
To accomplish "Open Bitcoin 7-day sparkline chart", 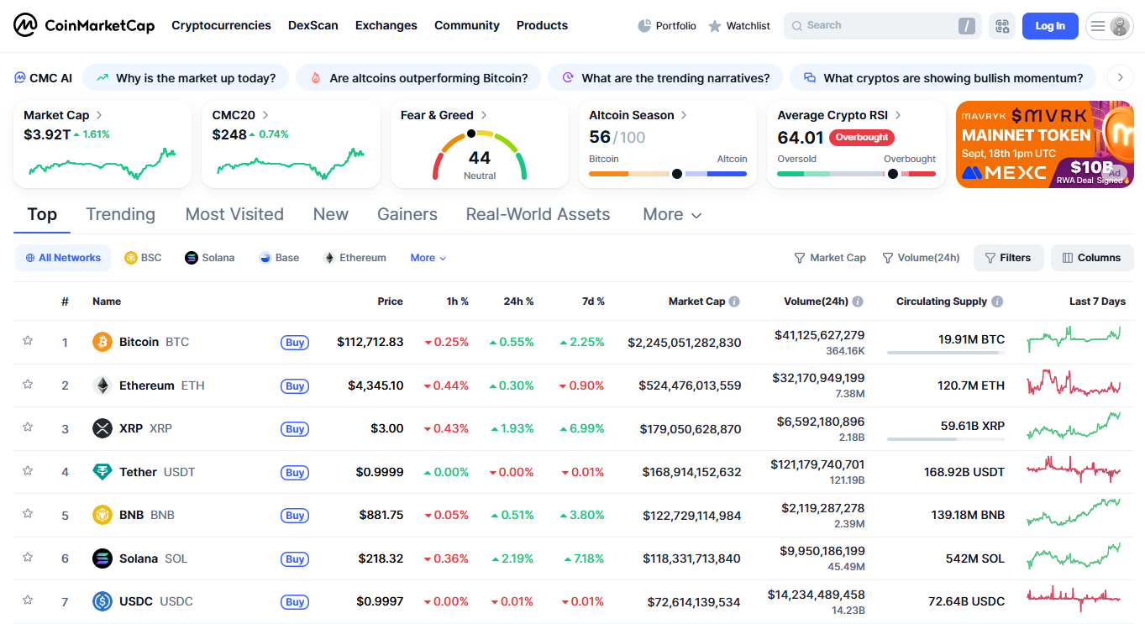I will click(x=1074, y=340).
